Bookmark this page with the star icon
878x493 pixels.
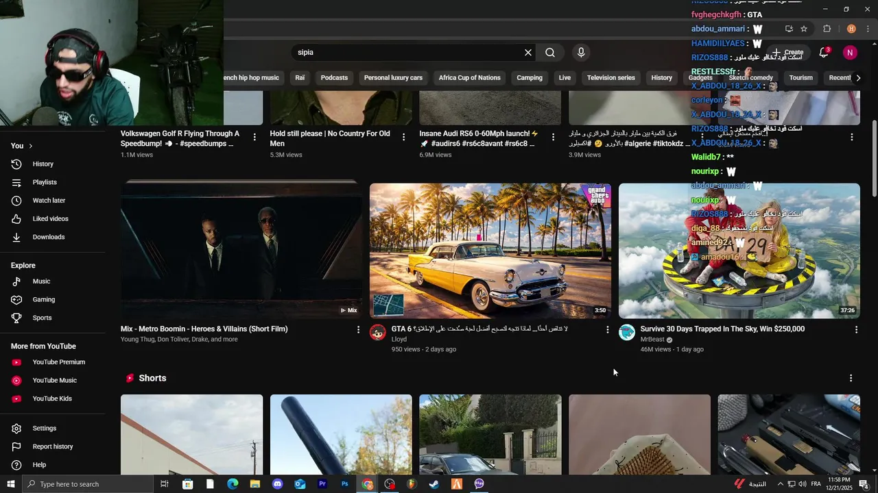pos(804,29)
